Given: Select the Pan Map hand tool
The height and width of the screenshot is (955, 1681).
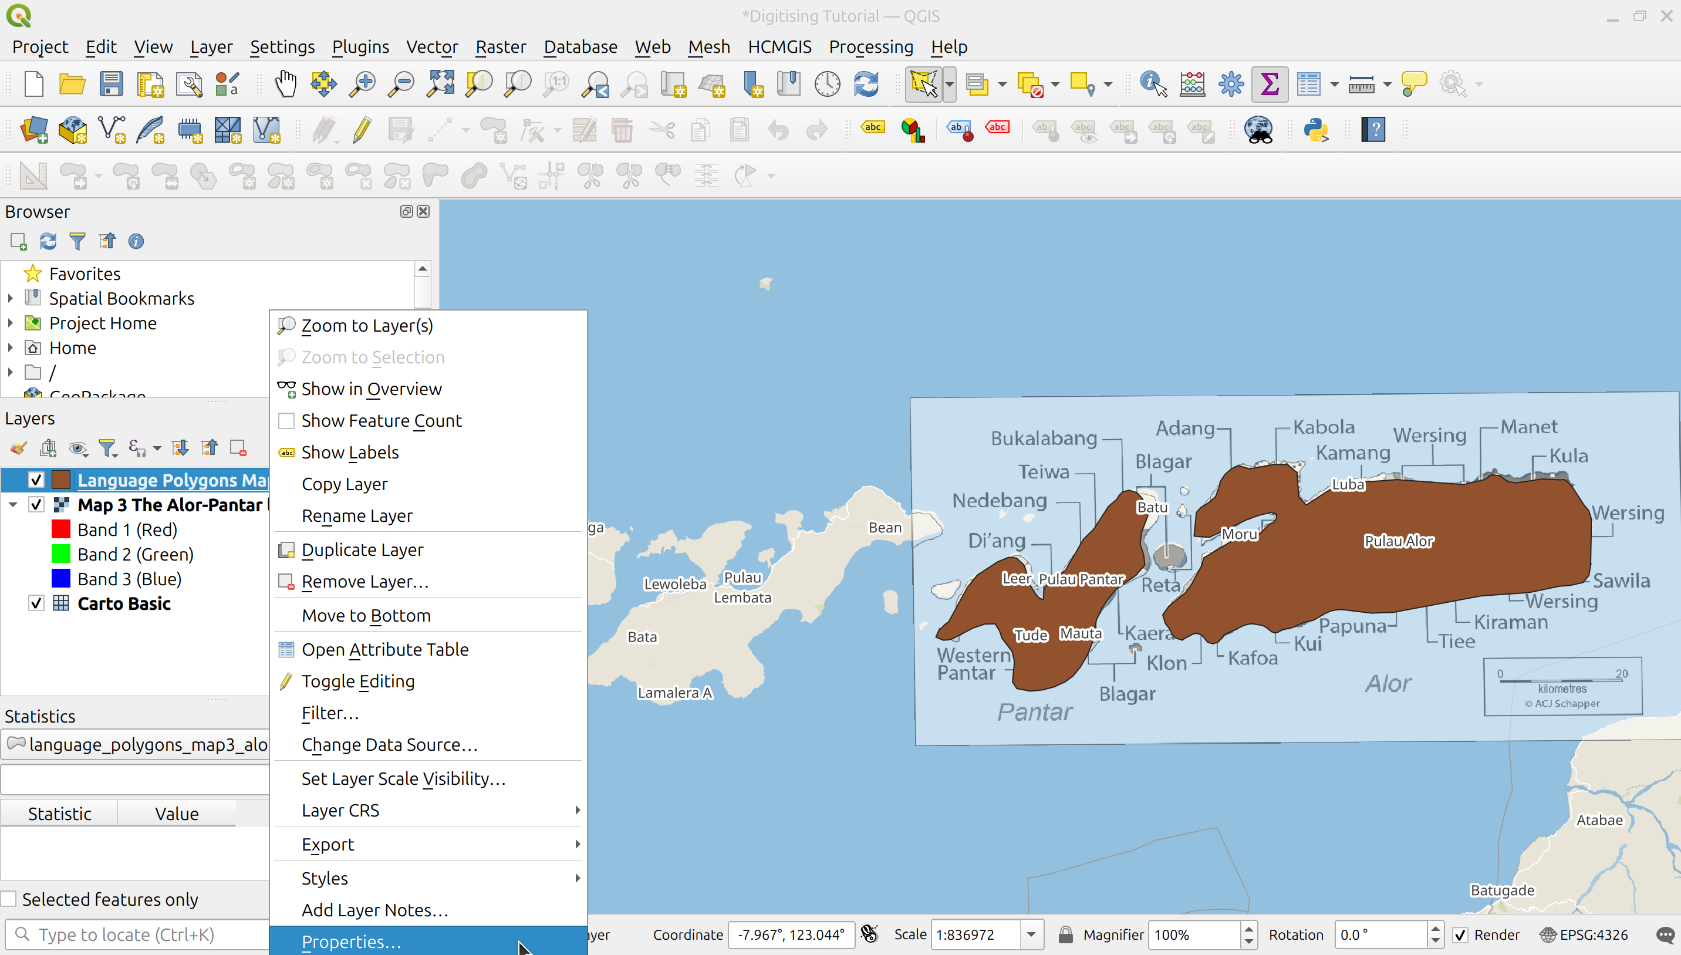Looking at the screenshot, I should click(285, 85).
